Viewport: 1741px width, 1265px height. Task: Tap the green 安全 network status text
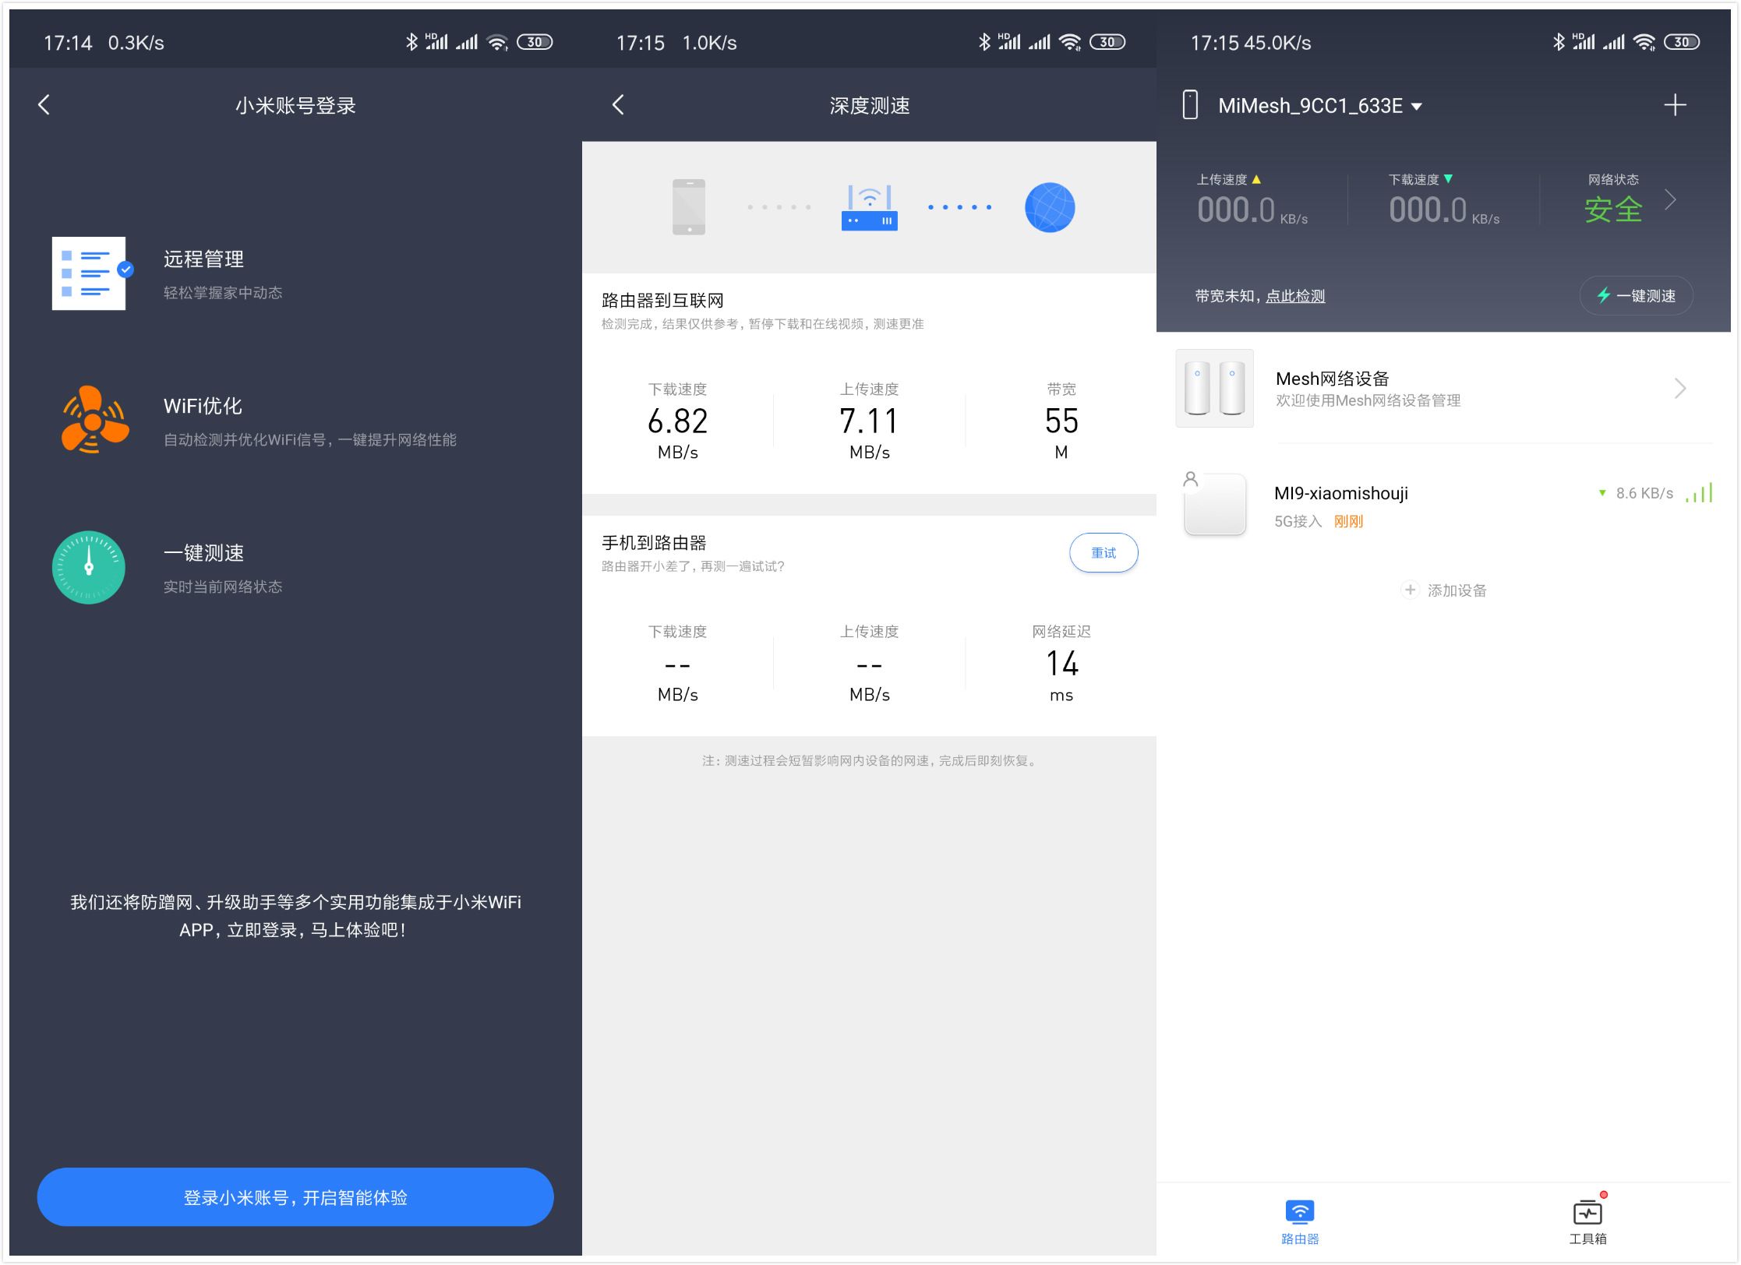[1613, 210]
